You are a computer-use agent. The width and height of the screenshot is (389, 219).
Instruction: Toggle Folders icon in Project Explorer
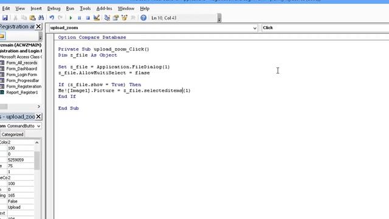(x=2, y=36)
